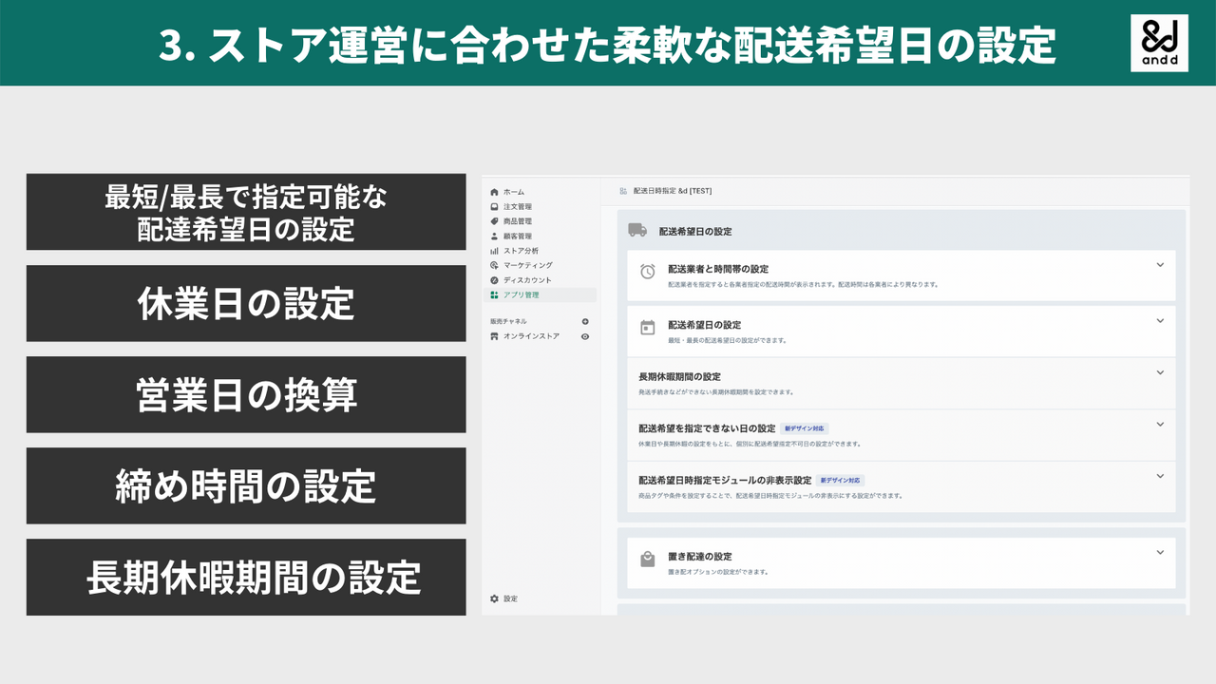The height and width of the screenshot is (684, 1216).
Task: Click the calendar icon for 配送希望日の設定
Action: [x=648, y=328]
